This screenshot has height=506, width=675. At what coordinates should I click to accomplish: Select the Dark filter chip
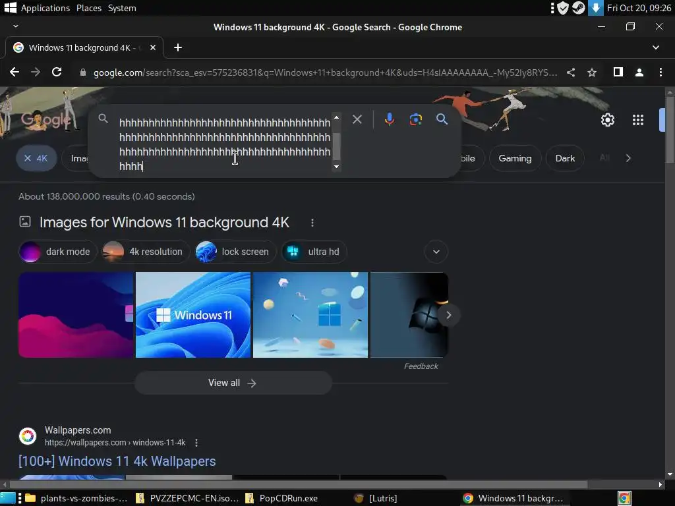pos(565,158)
